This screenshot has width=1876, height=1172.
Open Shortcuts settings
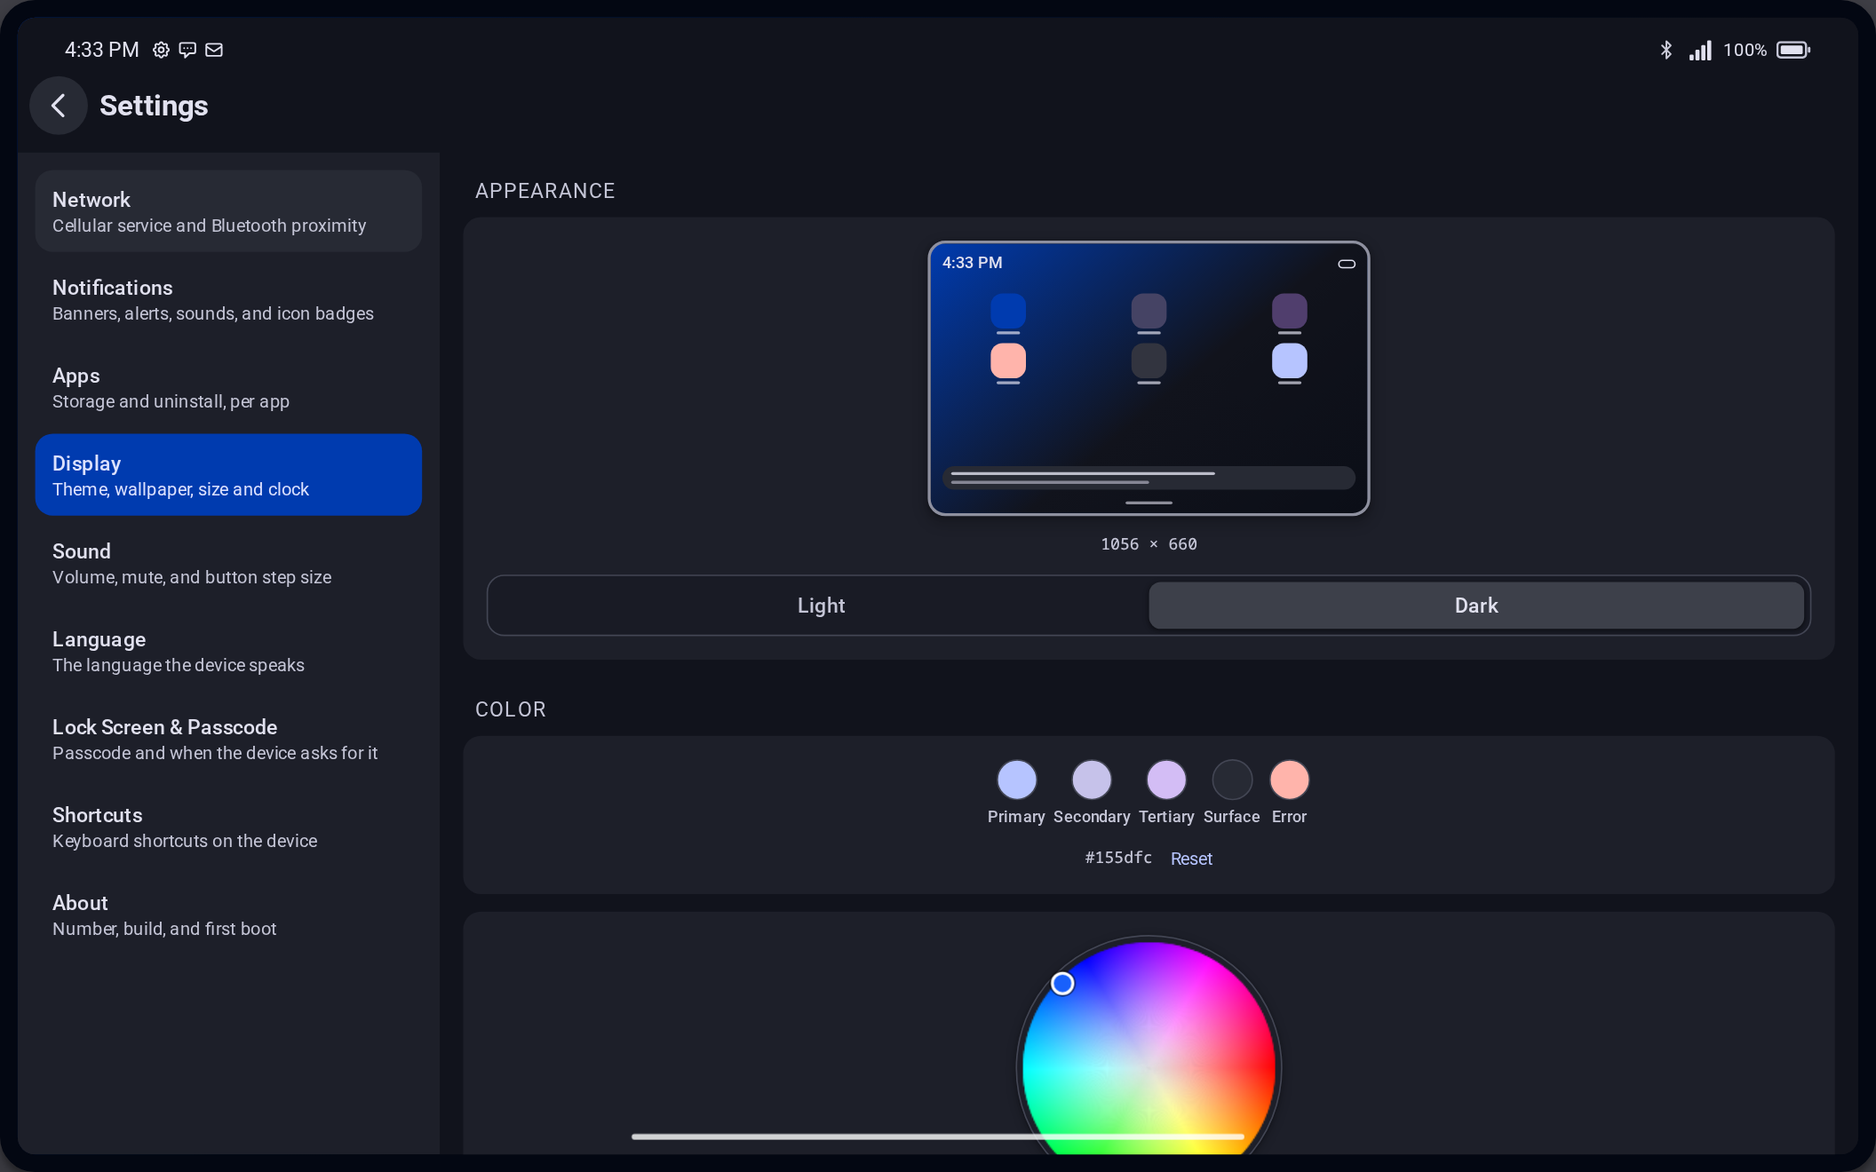[228, 827]
